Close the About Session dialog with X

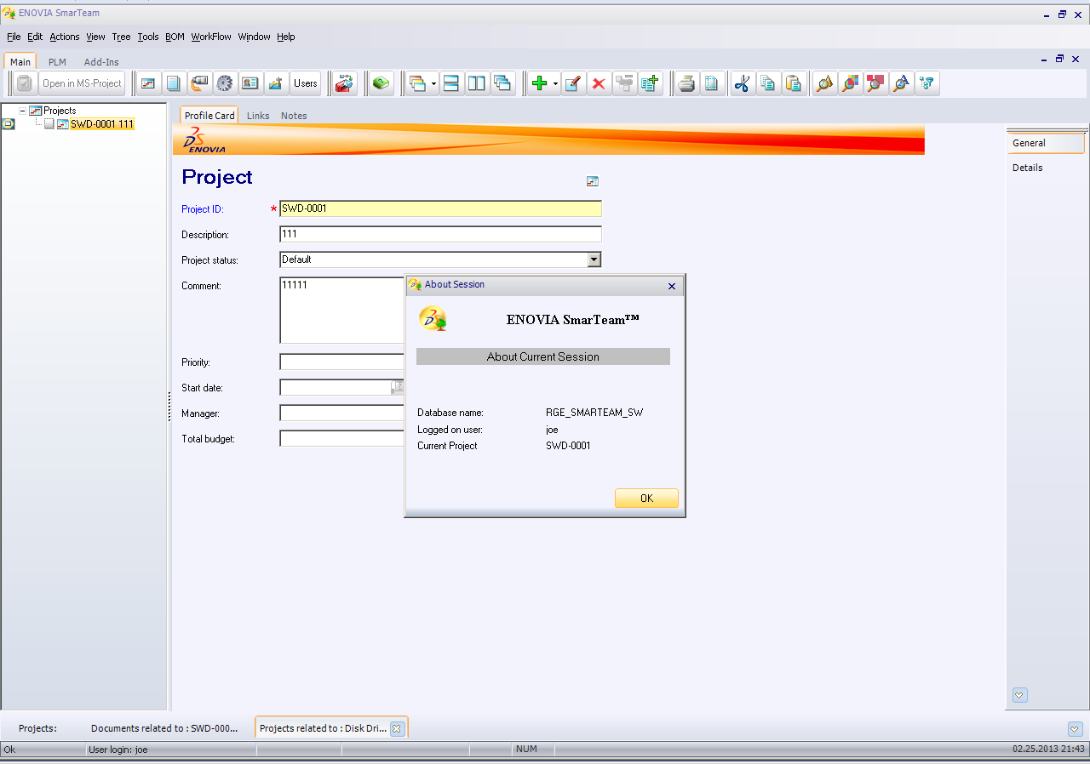click(x=672, y=286)
